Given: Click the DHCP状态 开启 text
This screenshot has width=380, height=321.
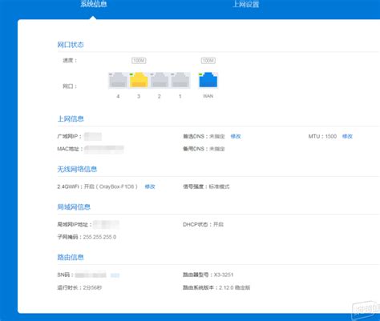Looking at the screenshot, I should (x=203, y=224).
